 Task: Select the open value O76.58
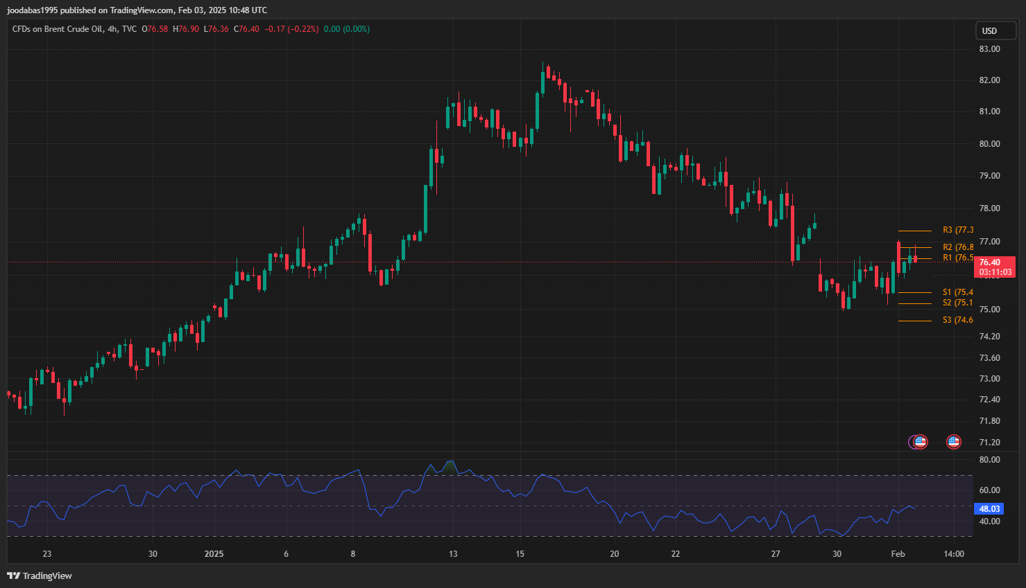tap(155, 29)
